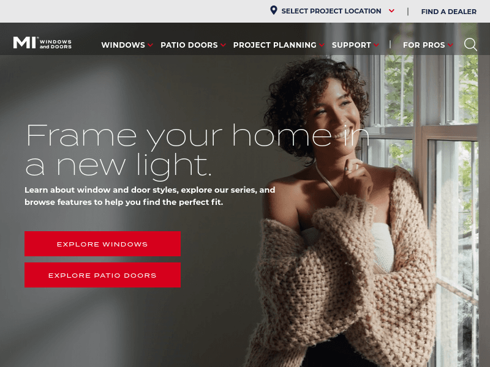
Task: Open the Patio Doors menu item
Action: click(x=189, y=45)
